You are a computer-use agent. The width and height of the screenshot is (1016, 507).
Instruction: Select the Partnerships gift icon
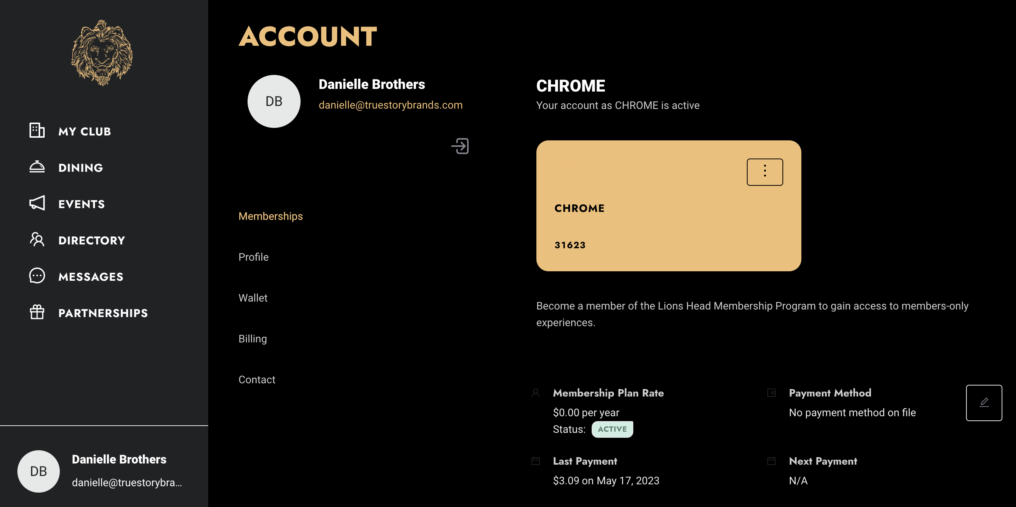(37, 312)
